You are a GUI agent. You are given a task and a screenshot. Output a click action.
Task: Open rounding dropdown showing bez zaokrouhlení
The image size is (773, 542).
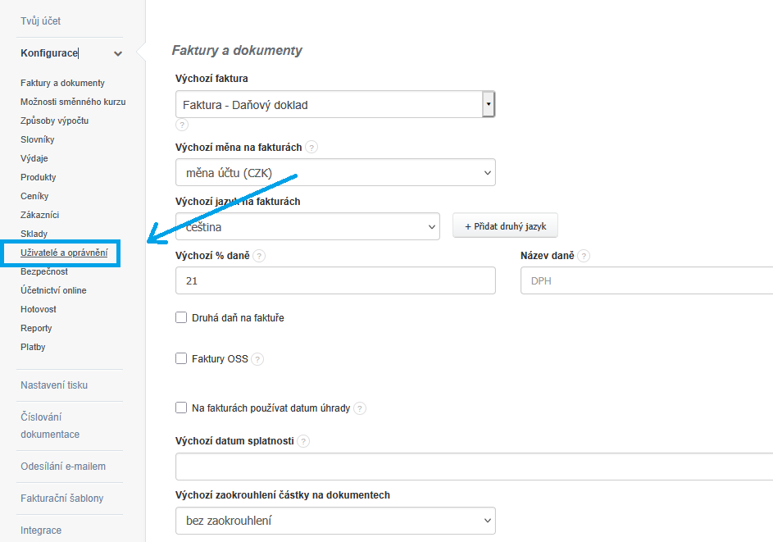(334, 521)
